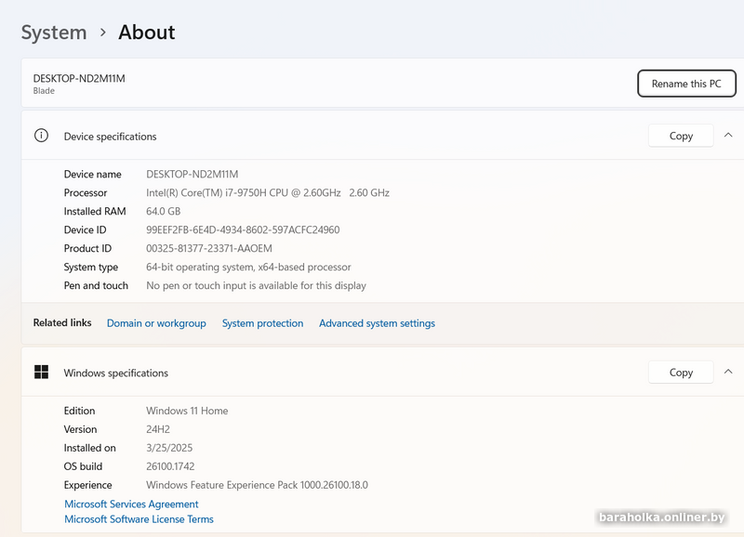Image resolution: width=744 pixels, height=537 pixels.
Task: Click the Windows specifications heading
Action: click(x=115, y=373)
